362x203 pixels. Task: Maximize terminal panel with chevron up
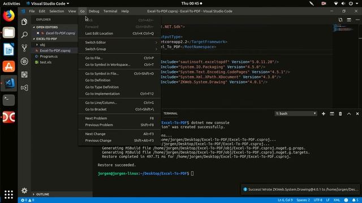point(349,114)
